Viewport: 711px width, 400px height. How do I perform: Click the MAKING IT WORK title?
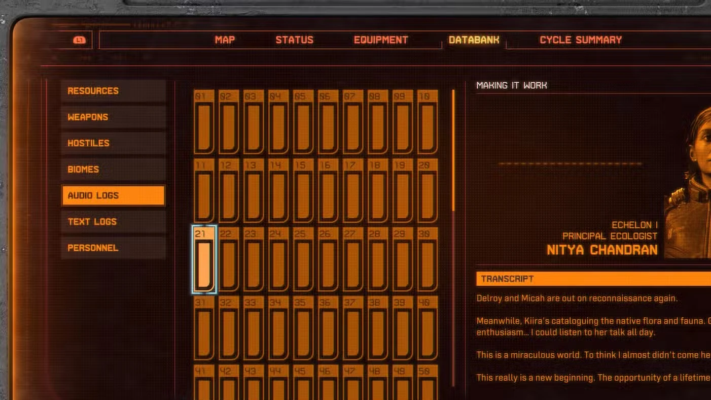click(512, 85)
